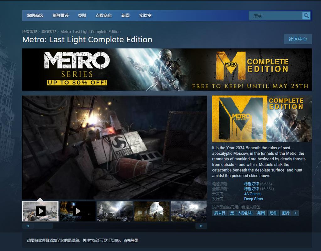Go to the 新闻 tab
Viewport: 321px width, 251px height.
click(125, 15)
